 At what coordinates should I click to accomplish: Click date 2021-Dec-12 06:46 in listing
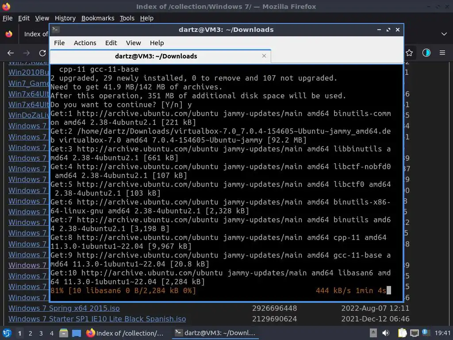tap(375, 319)
